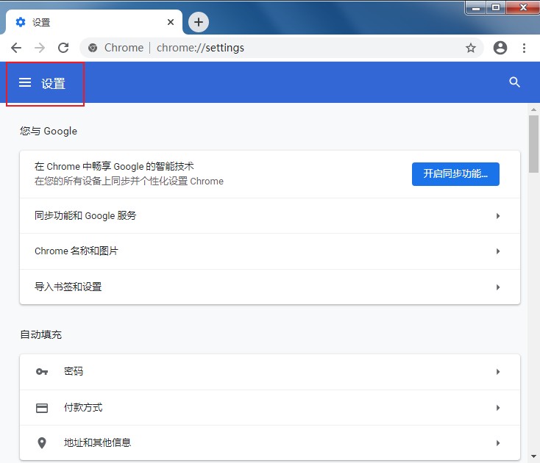
Task: Open a new tab with plus button
Action: pyautogui.click(x=199, y=22)
